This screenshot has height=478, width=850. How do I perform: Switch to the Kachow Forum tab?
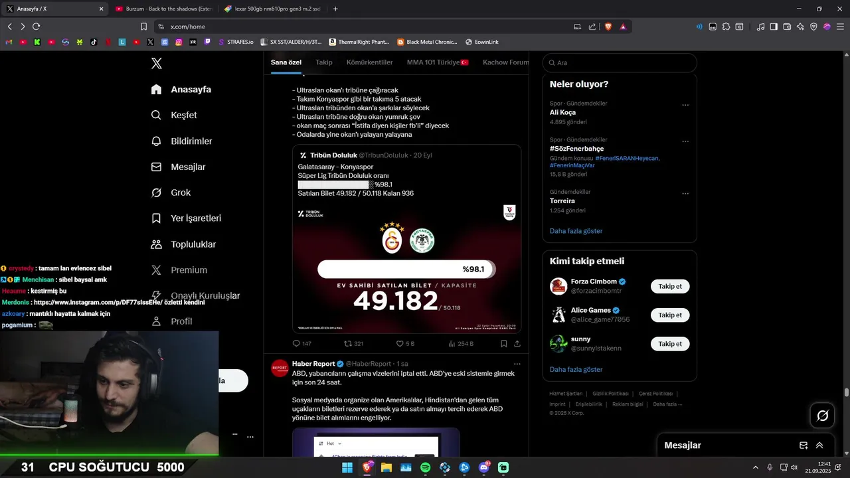(505, 62)
